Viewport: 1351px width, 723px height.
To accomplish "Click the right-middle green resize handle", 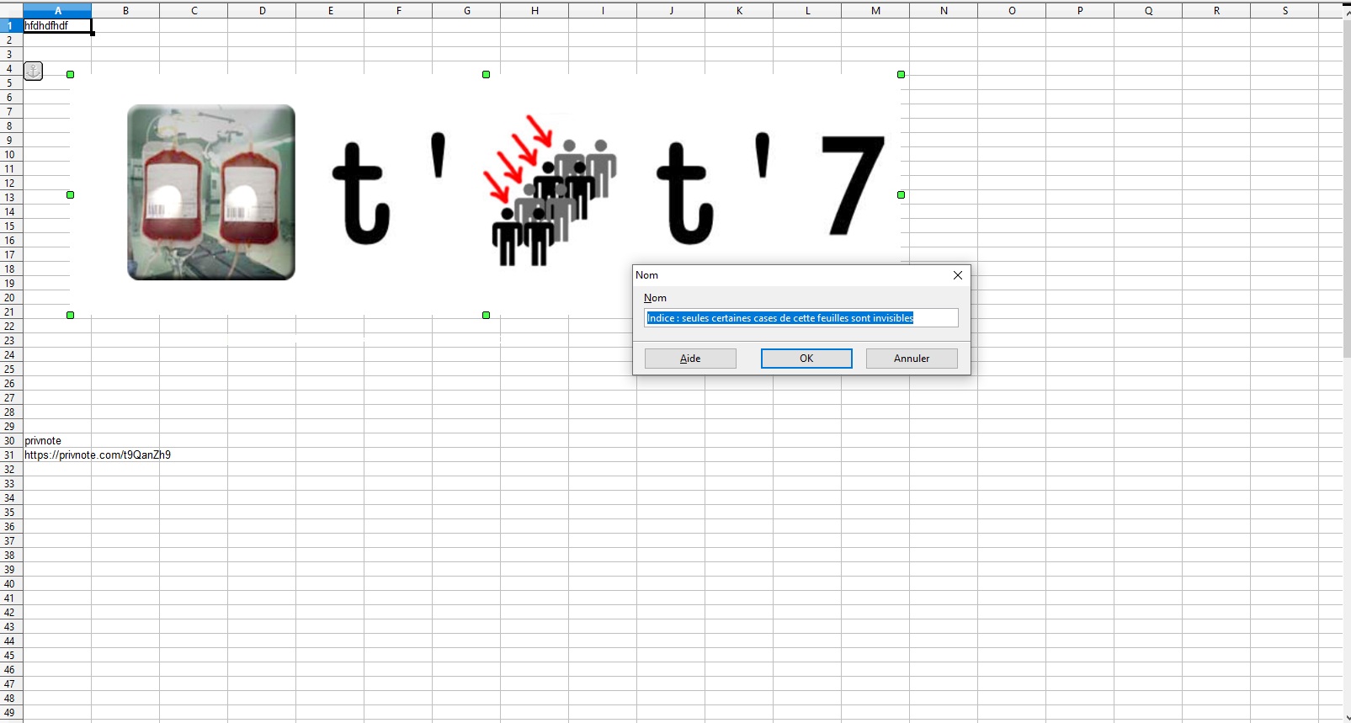I will [901, 194].
